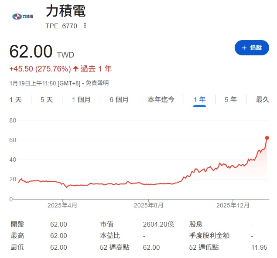277x258 pixels.
Task: Click the 力積電 company logo
Action: pos(22,17)
